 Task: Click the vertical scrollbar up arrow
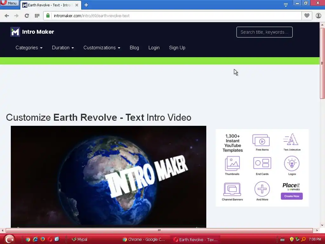pos(322,25)
